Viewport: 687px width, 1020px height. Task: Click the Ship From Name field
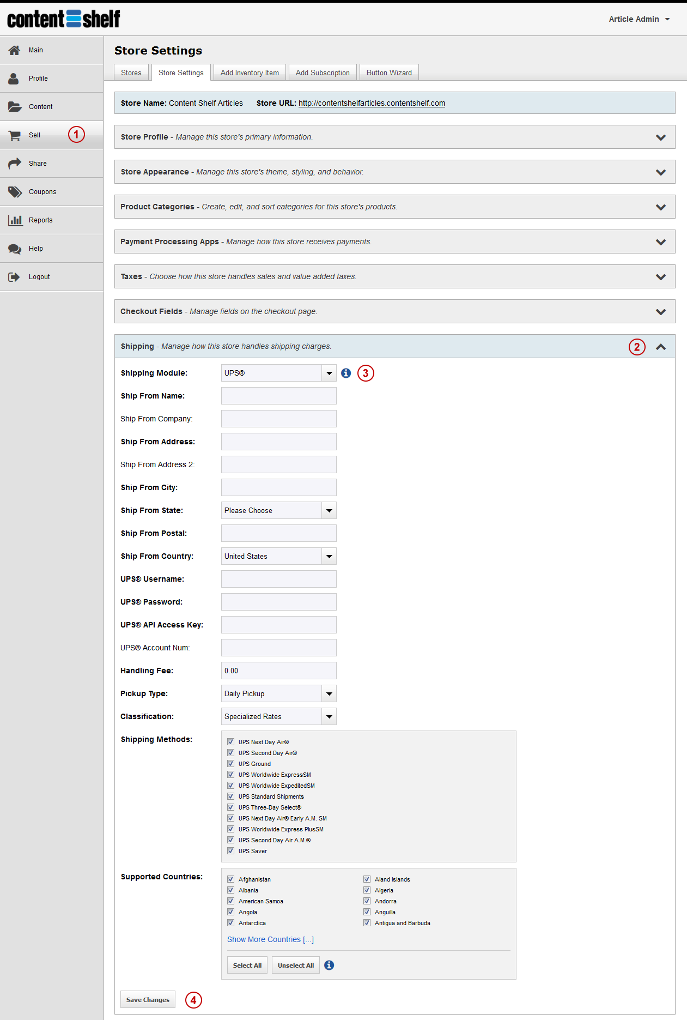point(279,396)
